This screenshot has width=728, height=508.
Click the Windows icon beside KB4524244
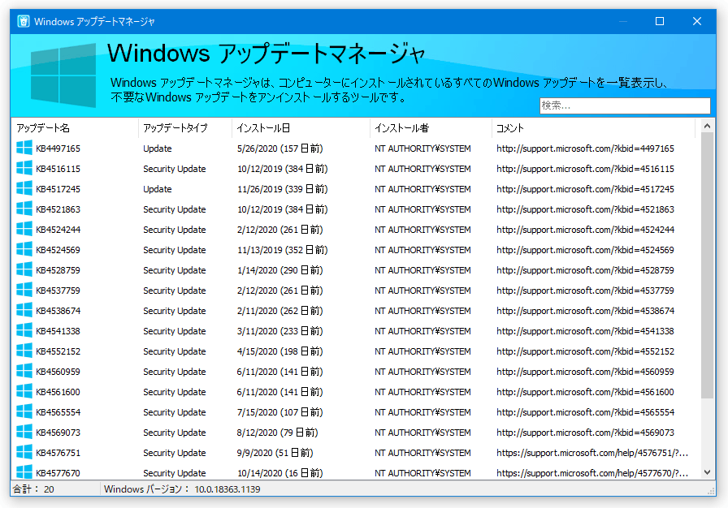click(x=24, y=230)
